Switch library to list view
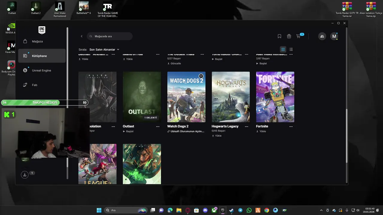 (x=291, y=50)
